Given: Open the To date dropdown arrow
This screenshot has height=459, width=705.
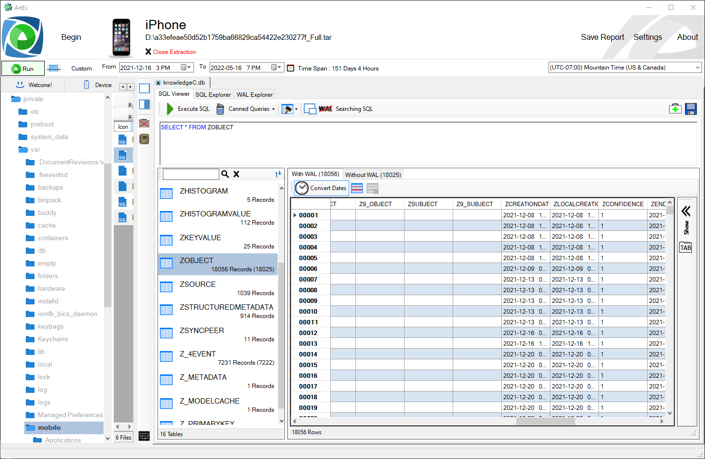Looking at the screenshot, I should [x=280, y=68].
